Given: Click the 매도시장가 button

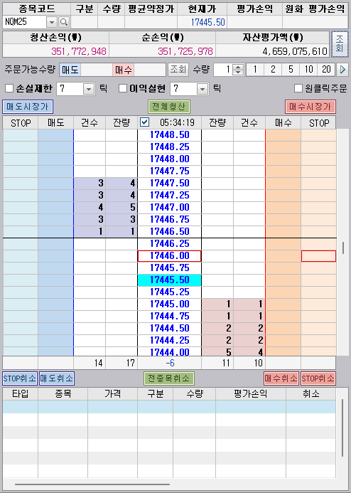Looking at the screenshot, I should click(28, 107).
